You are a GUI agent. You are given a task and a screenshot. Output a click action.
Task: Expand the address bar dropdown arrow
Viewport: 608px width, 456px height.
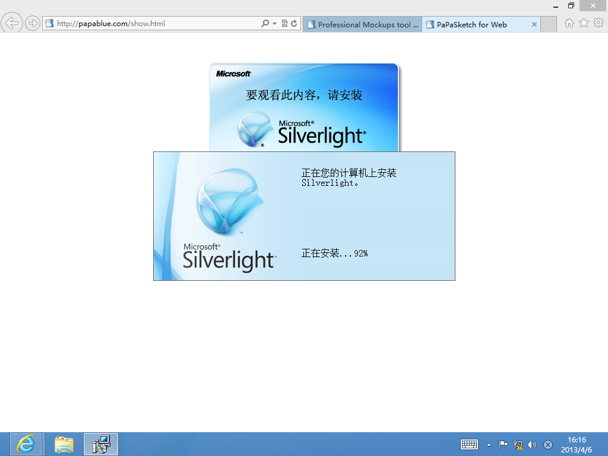[274, 24]
